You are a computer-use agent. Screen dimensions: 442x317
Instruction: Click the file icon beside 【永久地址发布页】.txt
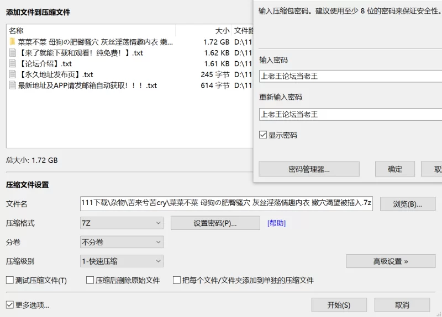point(12,74)
